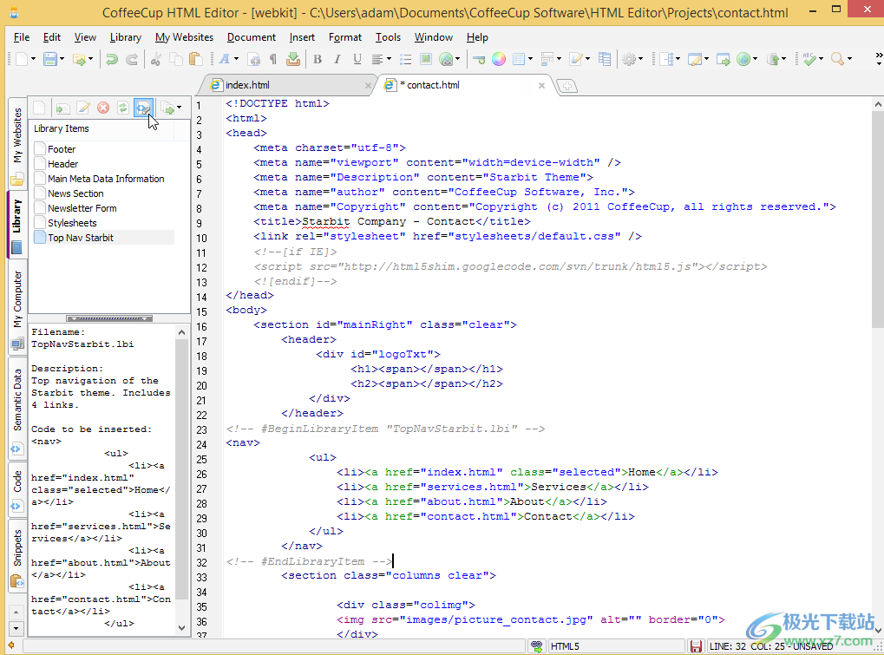Click the download into tray icon
The width and height of the screenshot is (884, 655).
point(293,59)
